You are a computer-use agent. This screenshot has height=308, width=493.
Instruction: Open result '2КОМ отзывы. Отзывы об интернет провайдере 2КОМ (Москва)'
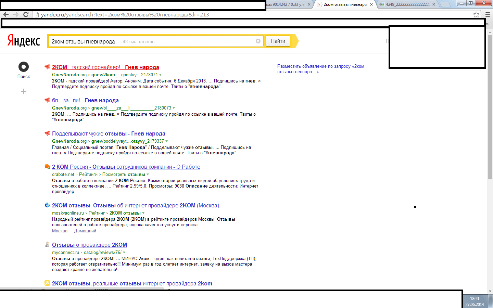coord(136,205)
